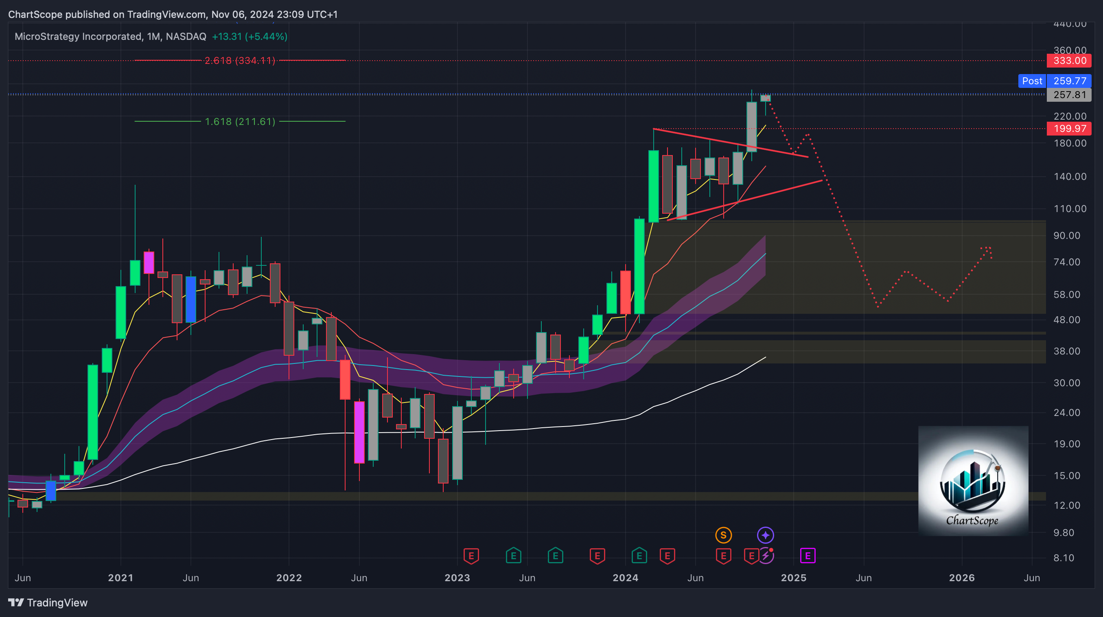
Task: Select the 2.618 (334.11) Fibonacci level label
Action: click(240, 60)
